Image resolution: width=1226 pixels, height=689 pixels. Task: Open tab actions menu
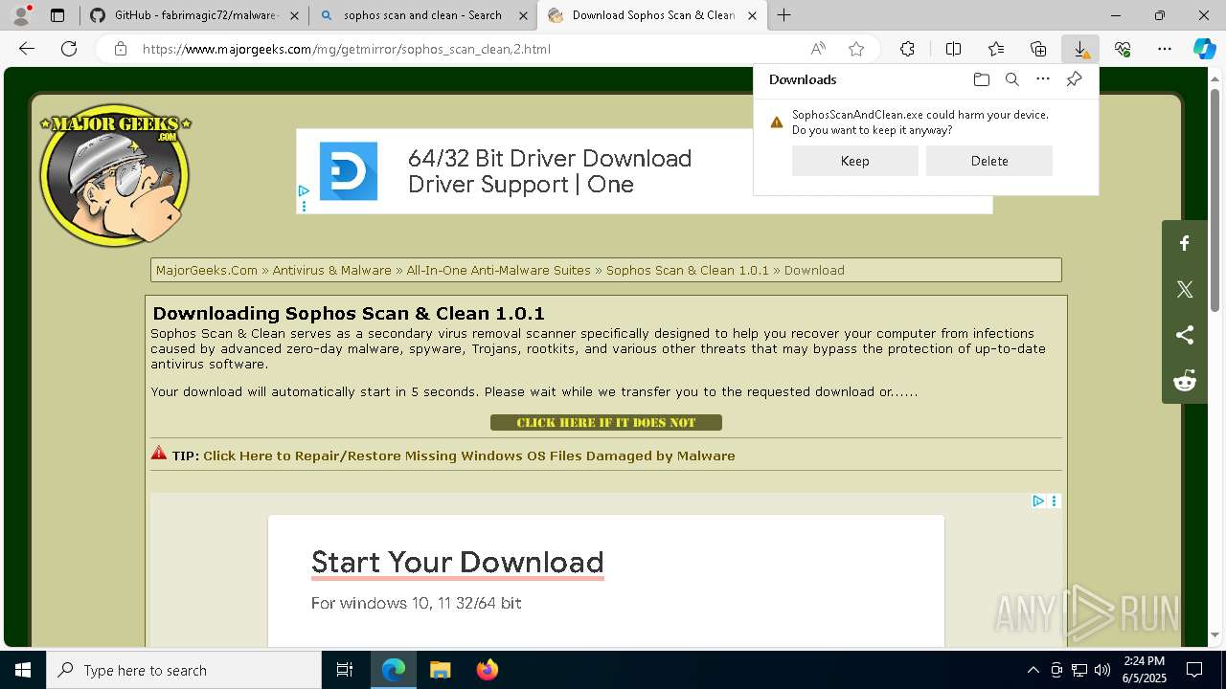click(x=57, y=15)
